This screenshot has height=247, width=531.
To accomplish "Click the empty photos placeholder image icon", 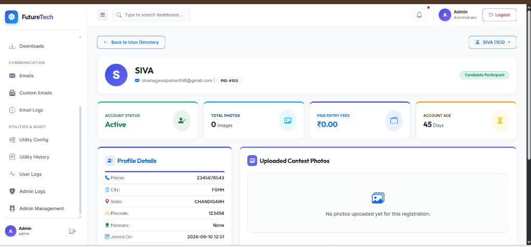I will pyautogui.click(x=378, y=198).
